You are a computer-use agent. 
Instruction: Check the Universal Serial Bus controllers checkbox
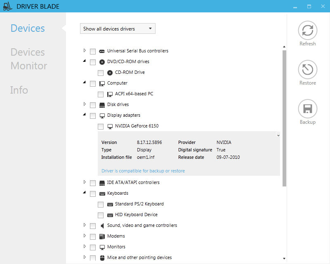pos(93,51)
